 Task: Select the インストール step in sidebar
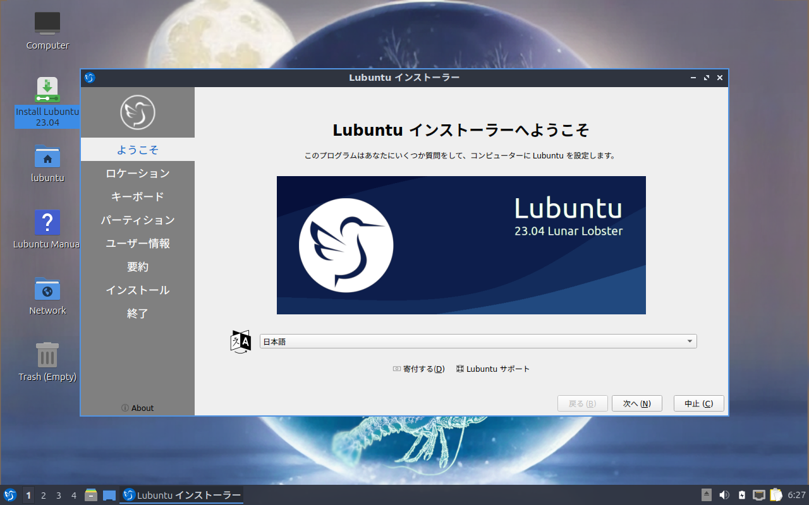click(138, 290)
